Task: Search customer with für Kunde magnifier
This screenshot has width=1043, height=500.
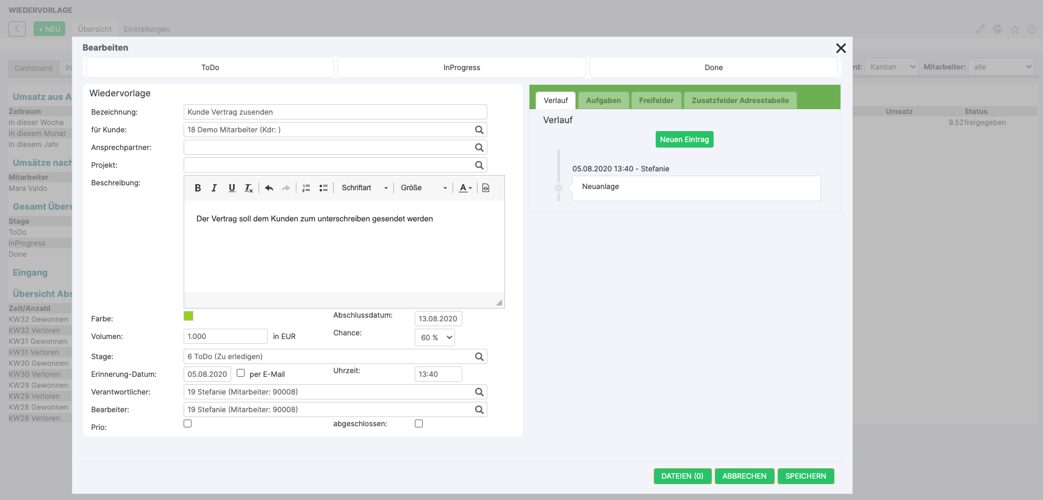Action: point(479,130)
